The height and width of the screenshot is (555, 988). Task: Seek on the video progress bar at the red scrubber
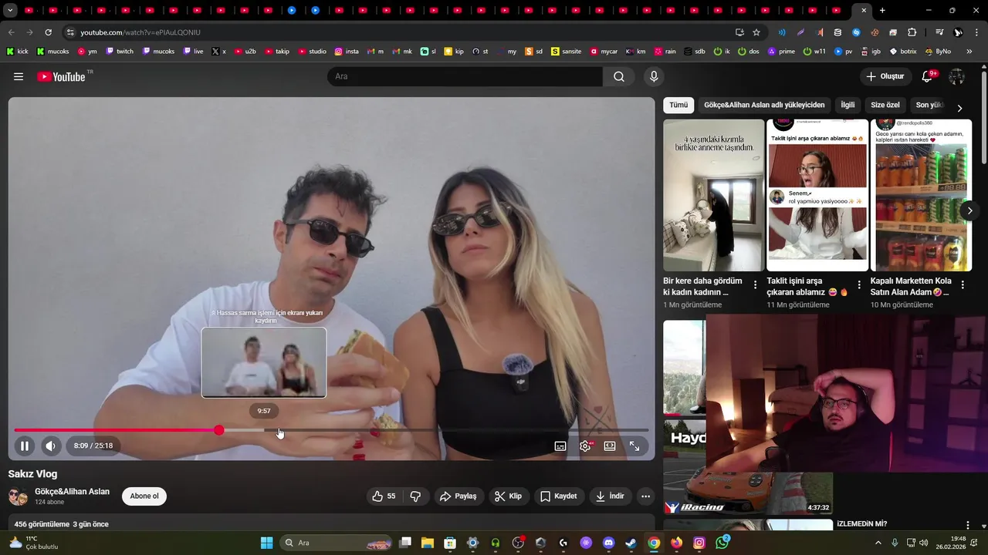pyautogui.click(x=219, y=430)
